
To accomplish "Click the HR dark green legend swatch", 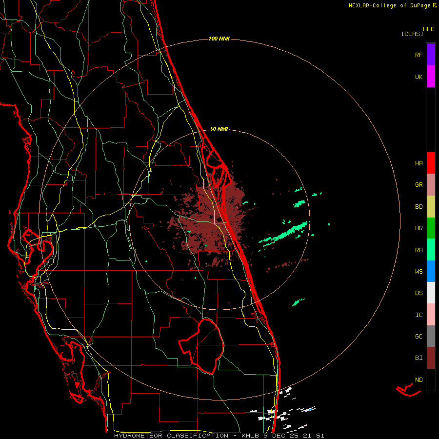I will click(x=431, y=228).
